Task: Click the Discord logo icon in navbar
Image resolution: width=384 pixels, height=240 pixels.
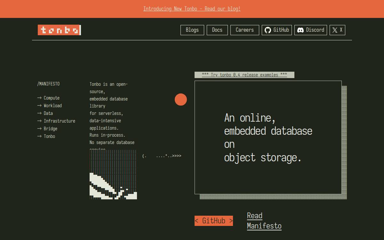Action: 300,30
